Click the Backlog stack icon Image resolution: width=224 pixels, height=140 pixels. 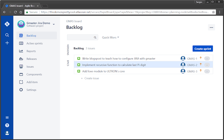point(21,35)
